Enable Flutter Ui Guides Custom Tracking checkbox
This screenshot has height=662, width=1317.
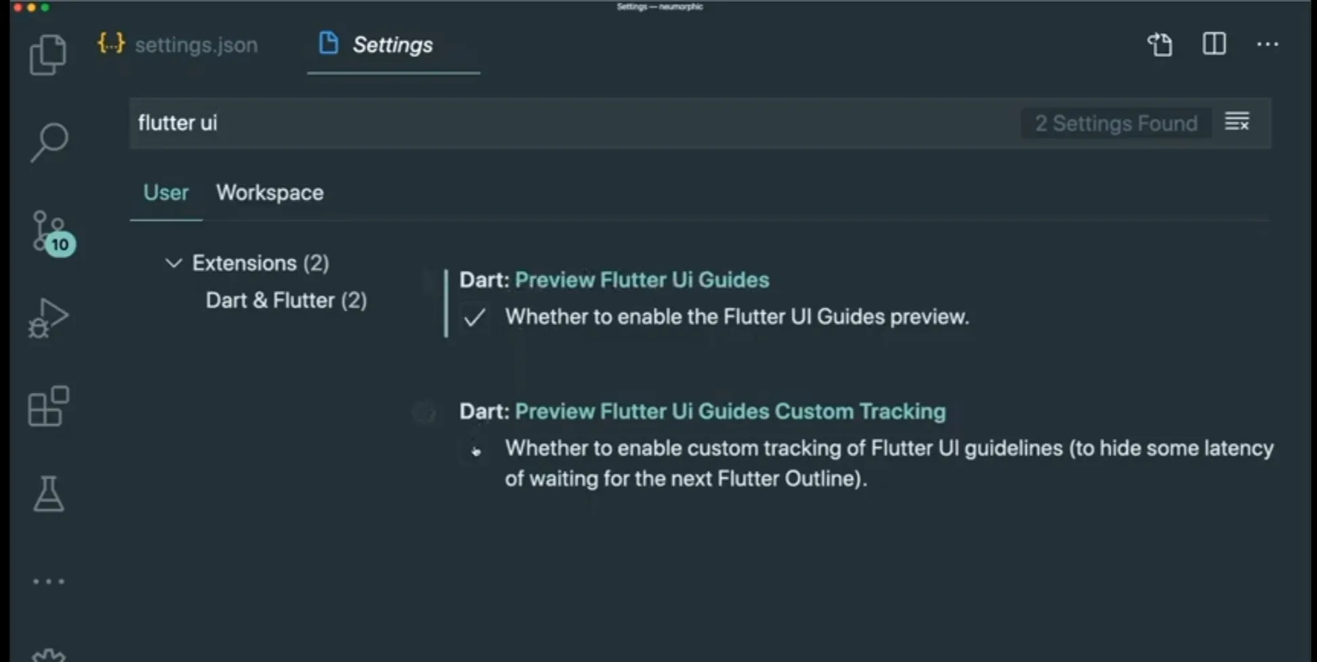pyautogui.click(x=474, y=449)
